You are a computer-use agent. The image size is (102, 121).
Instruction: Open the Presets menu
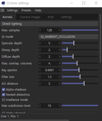pyautogui.click(x=26, y=10)
